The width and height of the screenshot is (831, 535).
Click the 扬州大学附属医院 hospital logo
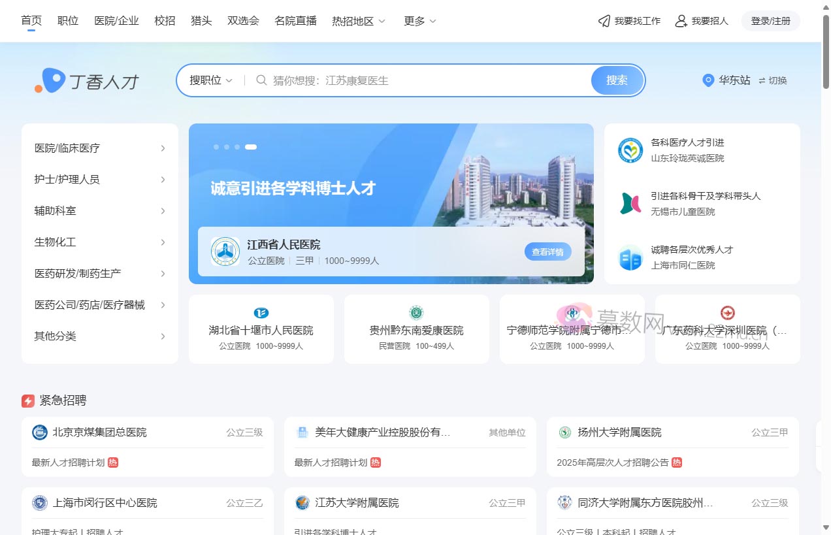pos(564,432)
